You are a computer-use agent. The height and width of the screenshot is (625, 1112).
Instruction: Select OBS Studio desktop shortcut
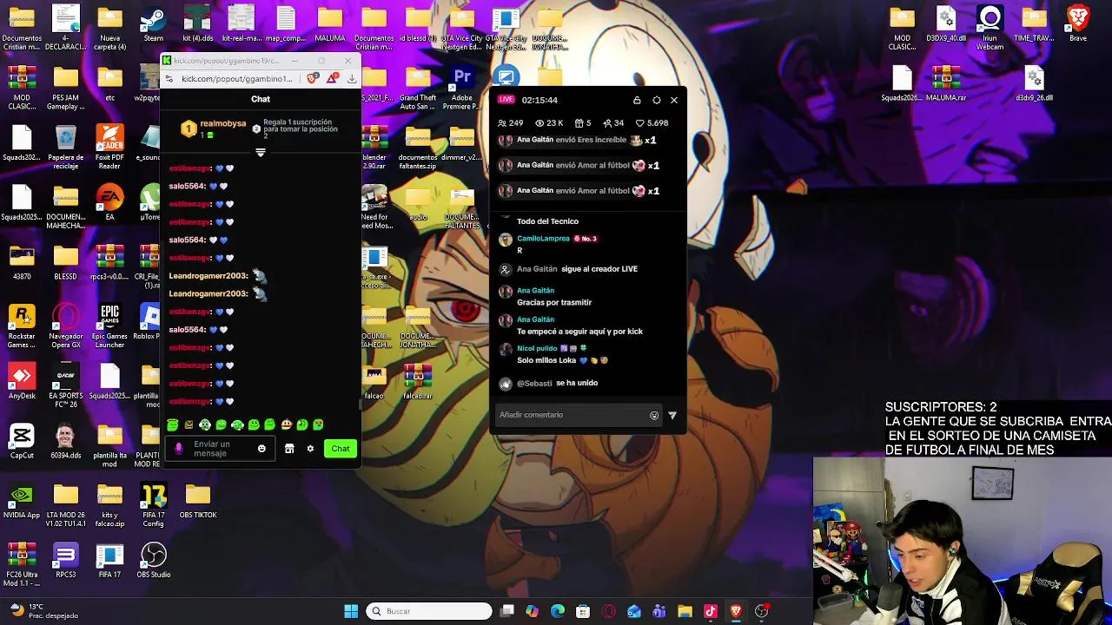(154, 561)
